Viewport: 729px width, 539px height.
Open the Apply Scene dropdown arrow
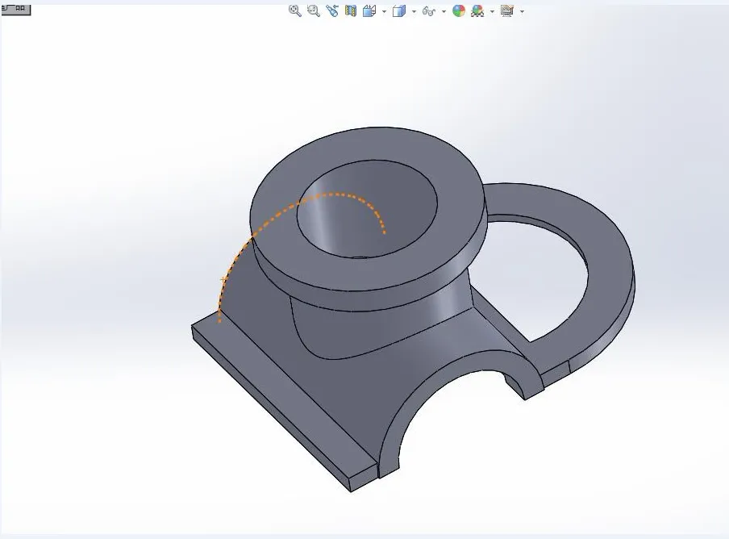click(x=493, y=11)
